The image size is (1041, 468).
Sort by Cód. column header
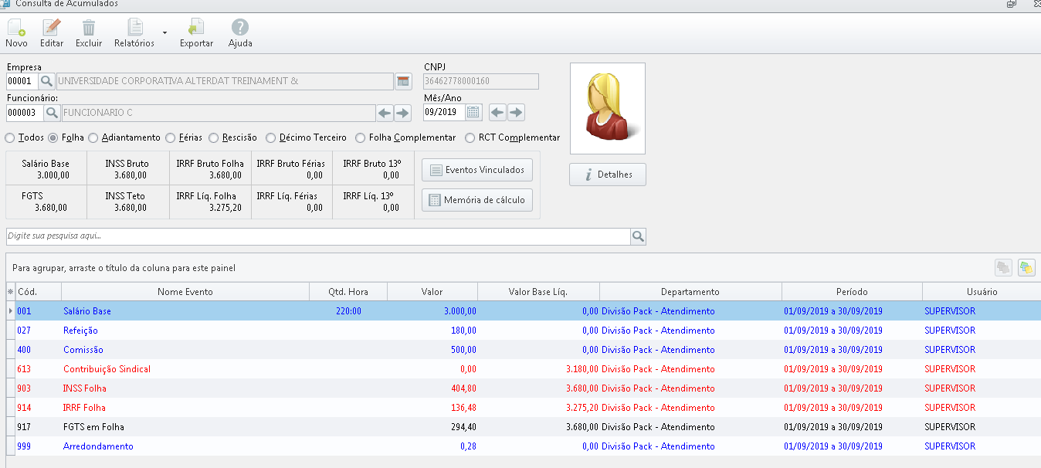[38, 292]
